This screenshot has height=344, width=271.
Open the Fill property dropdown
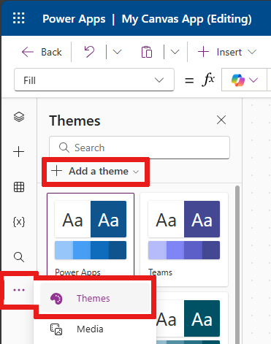94,80
